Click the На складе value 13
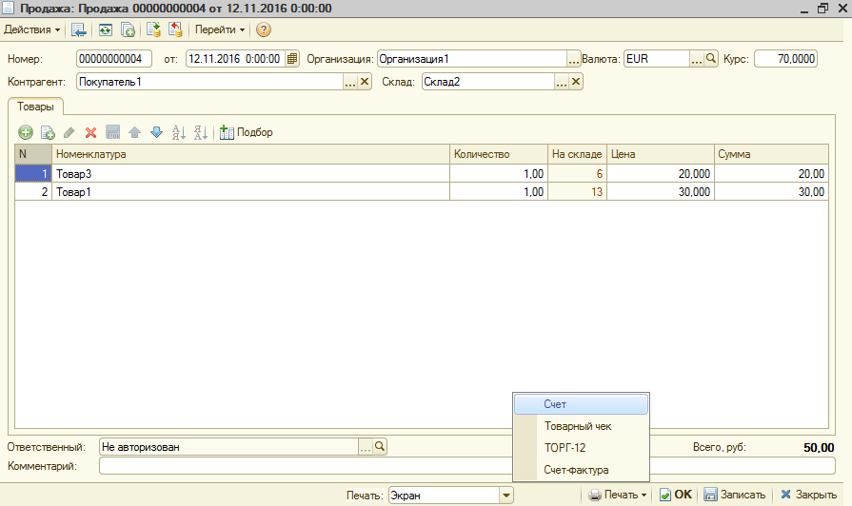Viewport: 852px width, 506px height. click(577, 191)
